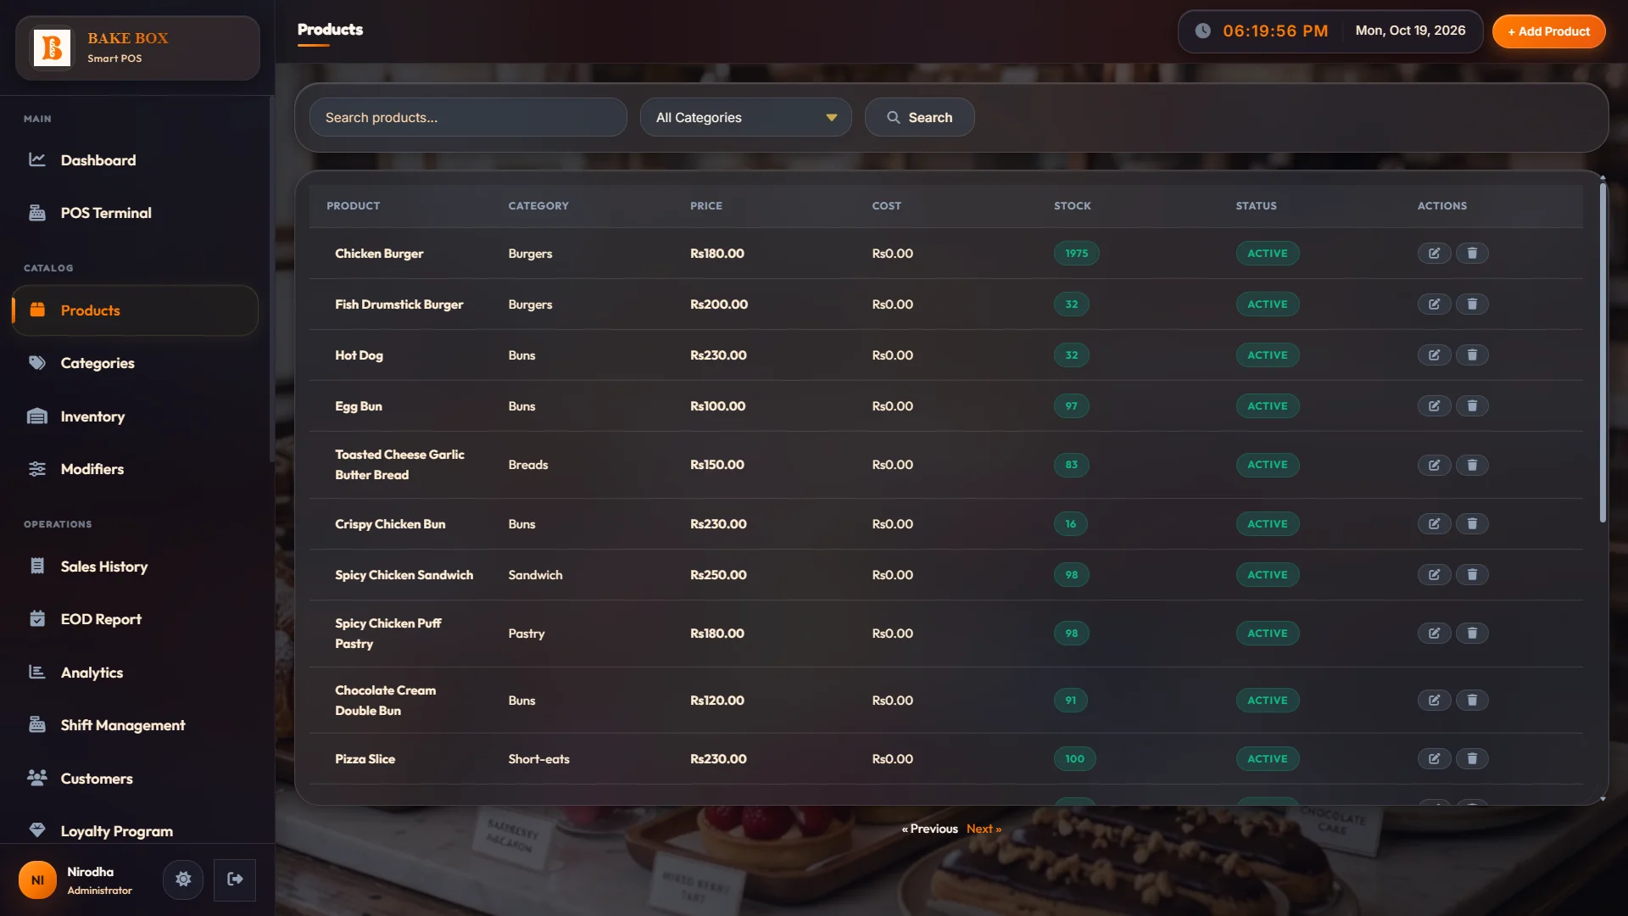Click the STOCK column header

point(1072,206)
